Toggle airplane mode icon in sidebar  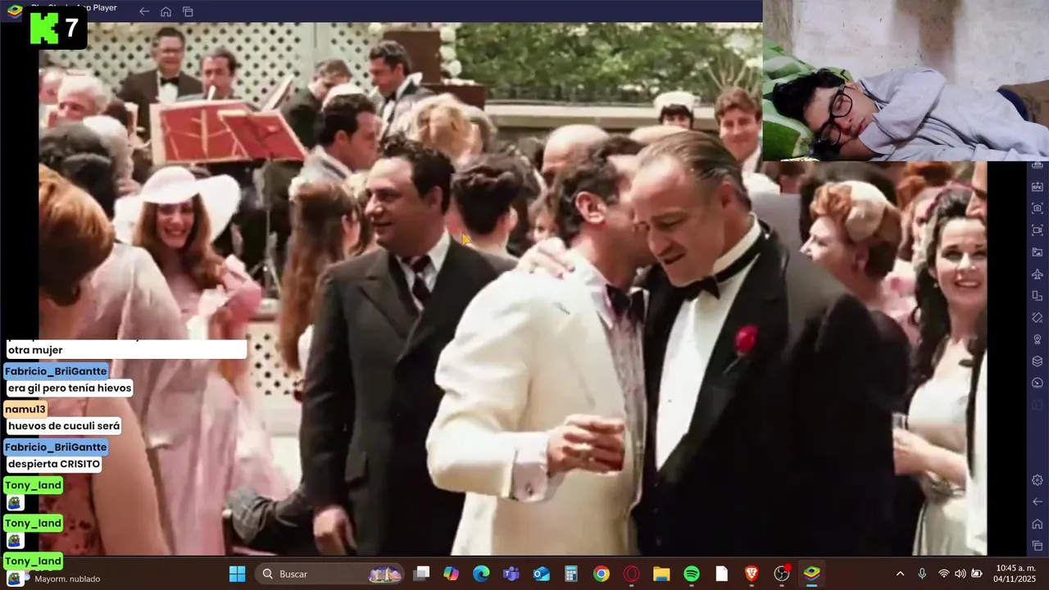(x=1037, y=275)
